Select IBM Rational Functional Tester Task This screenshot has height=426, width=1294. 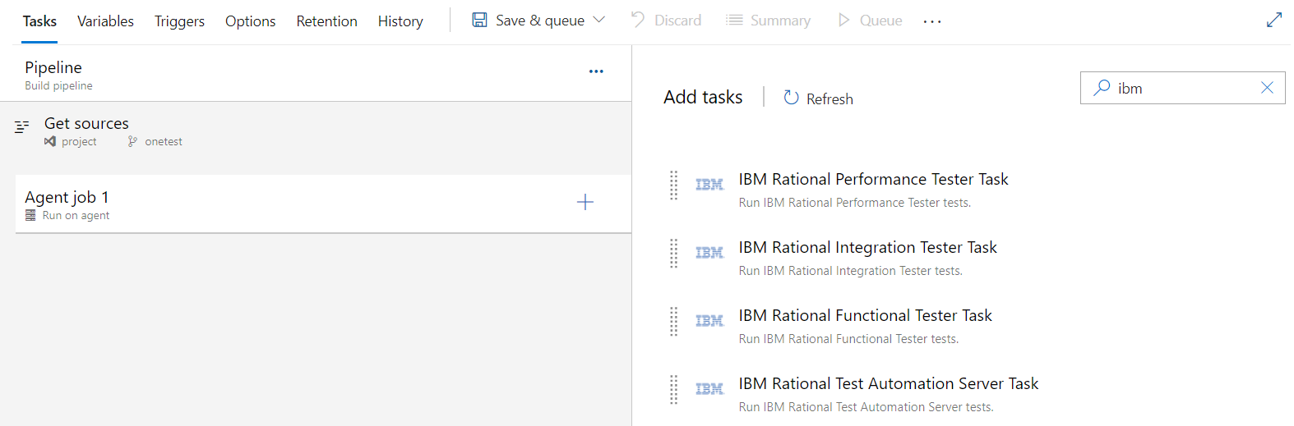click(865, 315)
